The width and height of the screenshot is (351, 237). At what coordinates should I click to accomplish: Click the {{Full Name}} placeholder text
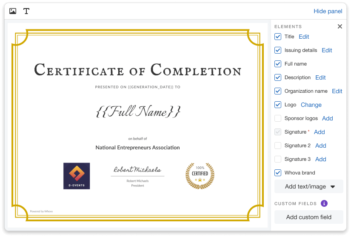coord(138,112)
